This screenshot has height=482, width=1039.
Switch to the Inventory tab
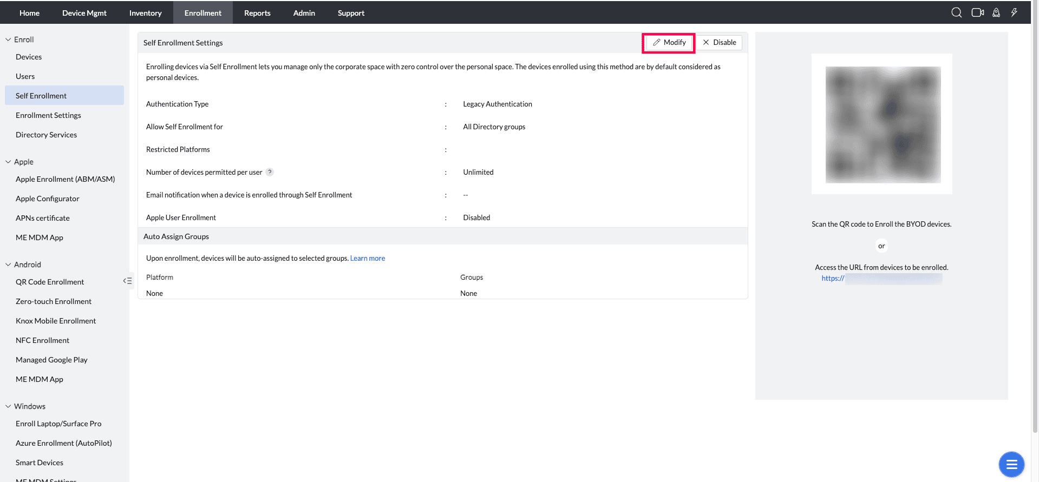(x=145, y=13)
